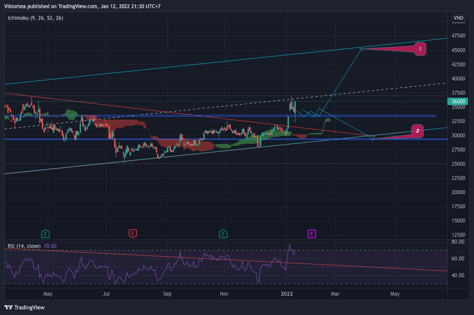Image resolution: width=474 pixels, height=315 pixels.
Task: Click the 47500 price axis label
Action: pos(458,36)
